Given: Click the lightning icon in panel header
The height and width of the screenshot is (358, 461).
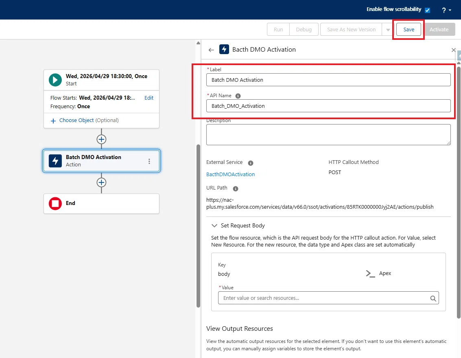Looking at the screenshot, I should coord(224,49).
